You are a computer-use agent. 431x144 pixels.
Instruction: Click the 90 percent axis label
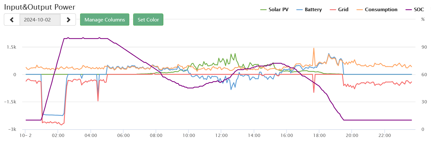tap(424, 47)
